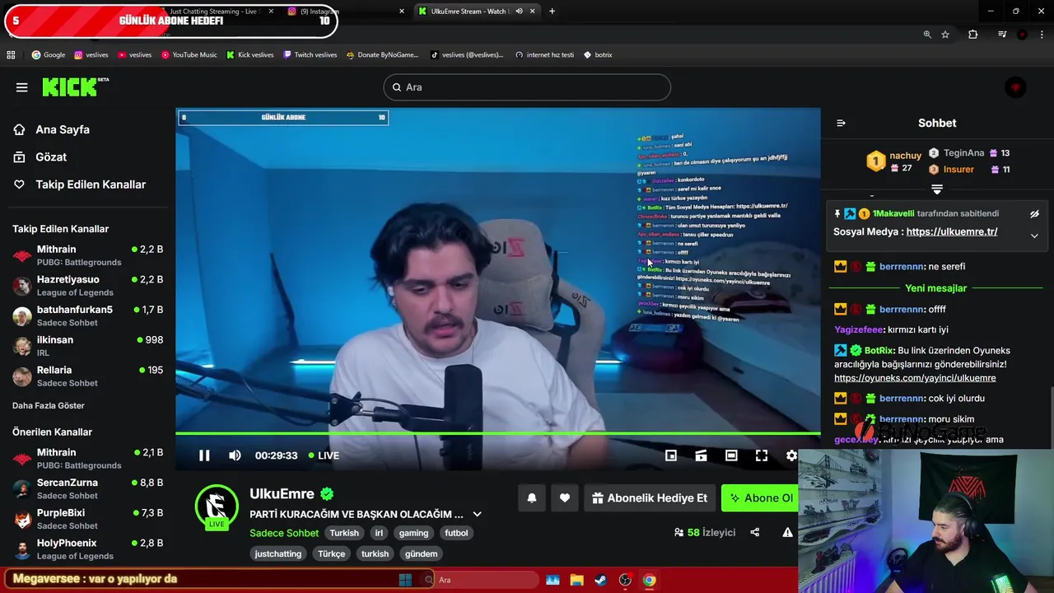Screen dimensions: 1054x593
Task: Open a new browser tab
Action: [x=552, y=12]
